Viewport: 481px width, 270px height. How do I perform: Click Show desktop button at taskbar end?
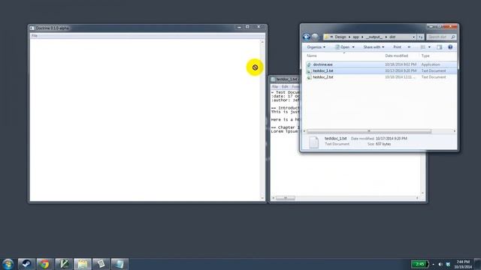pos(477,264)
